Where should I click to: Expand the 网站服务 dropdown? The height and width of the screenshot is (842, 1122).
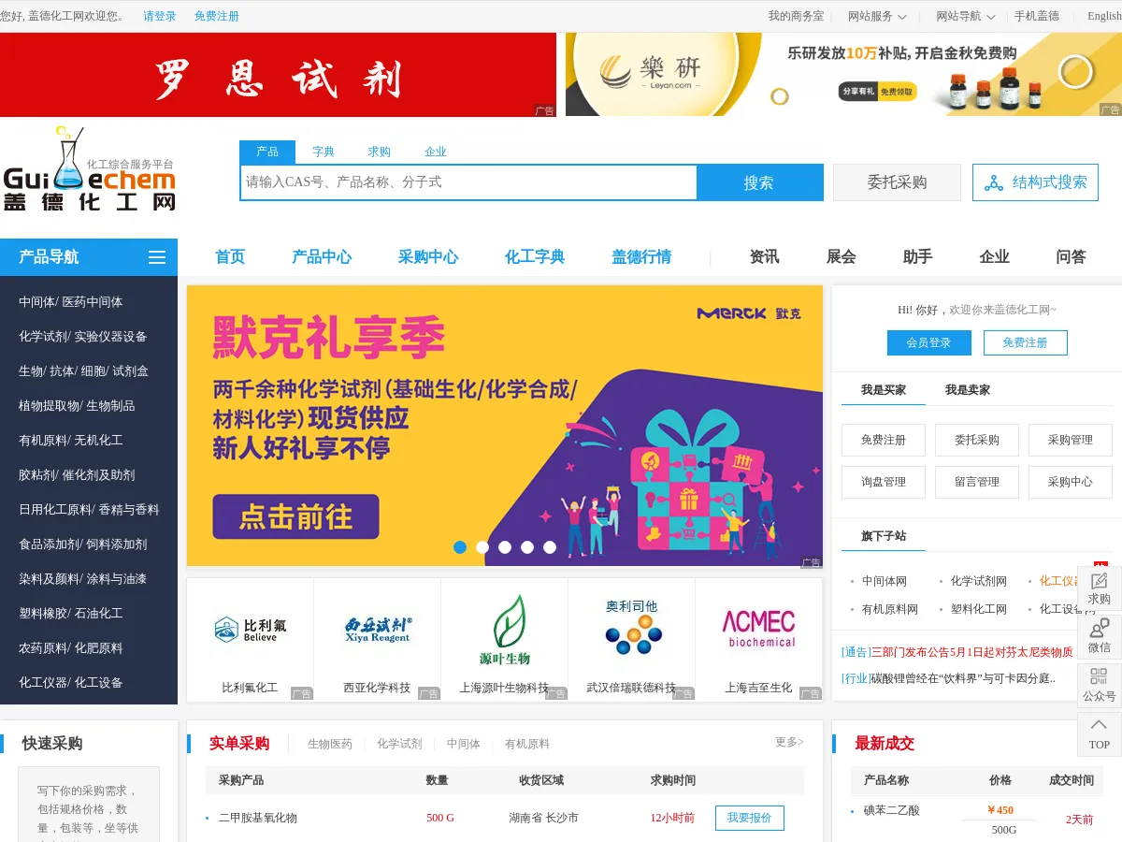click(877, 16)
